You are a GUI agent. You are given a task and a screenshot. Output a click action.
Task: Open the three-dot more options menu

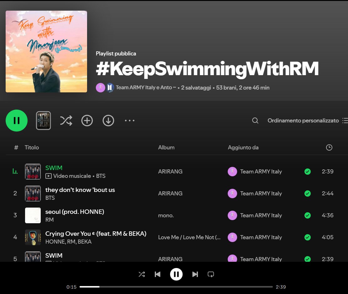point(130,121)
